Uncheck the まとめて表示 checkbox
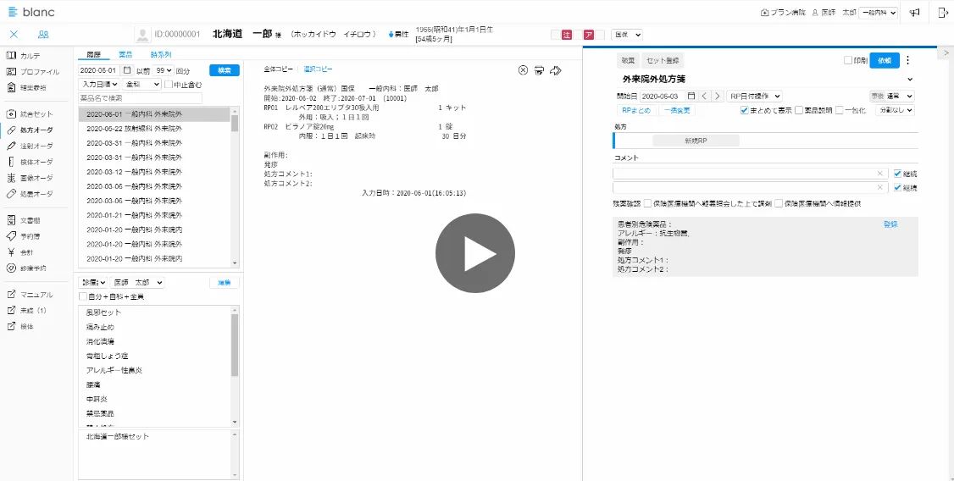The image size is (954, 481). point(745,110)
